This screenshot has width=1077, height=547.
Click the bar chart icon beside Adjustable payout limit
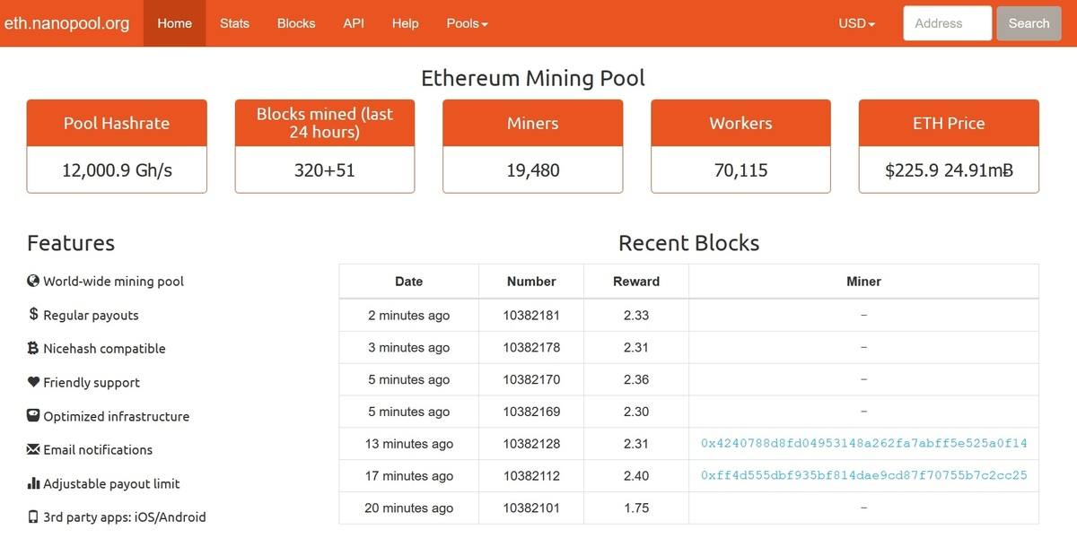pos(33,483)
